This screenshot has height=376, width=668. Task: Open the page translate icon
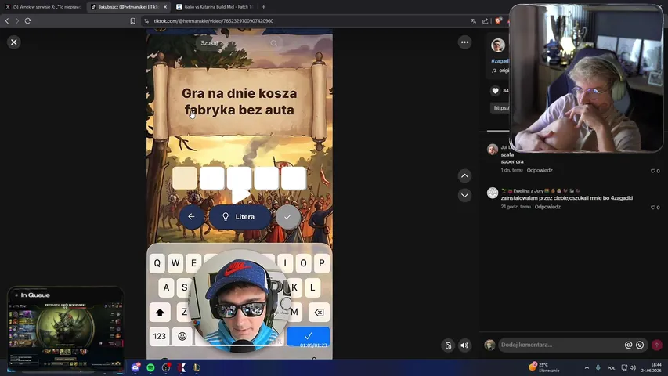(x=473, y=21)
